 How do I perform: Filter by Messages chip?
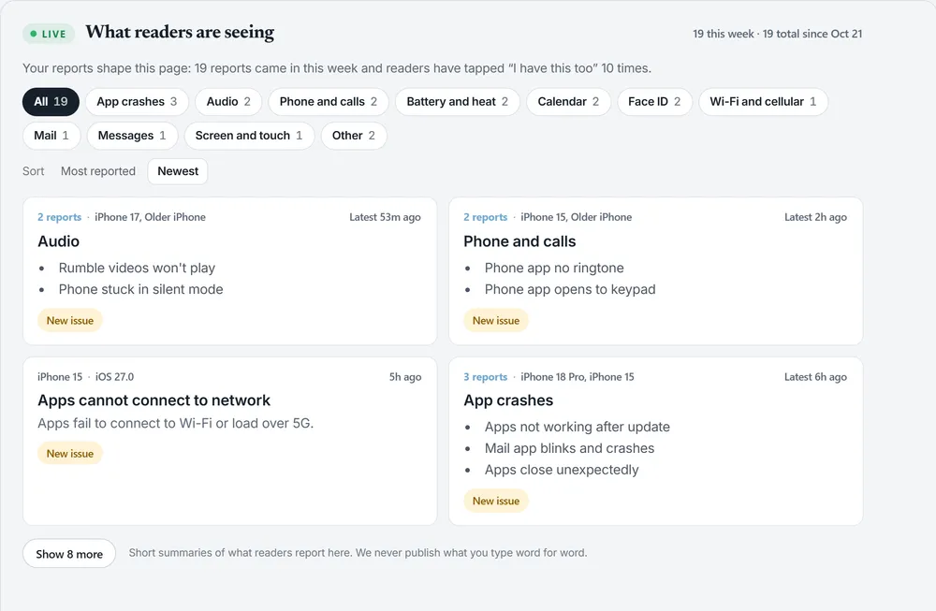click(x=132, y=136)
